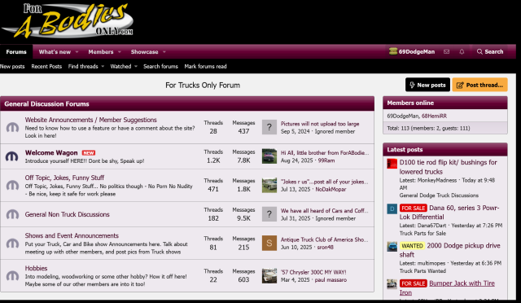
Task: Click the black New posts button
Action: tap(427, 85)
